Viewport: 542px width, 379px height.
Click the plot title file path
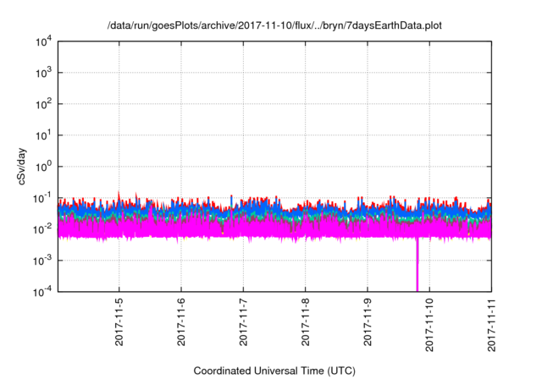(274, 26)
